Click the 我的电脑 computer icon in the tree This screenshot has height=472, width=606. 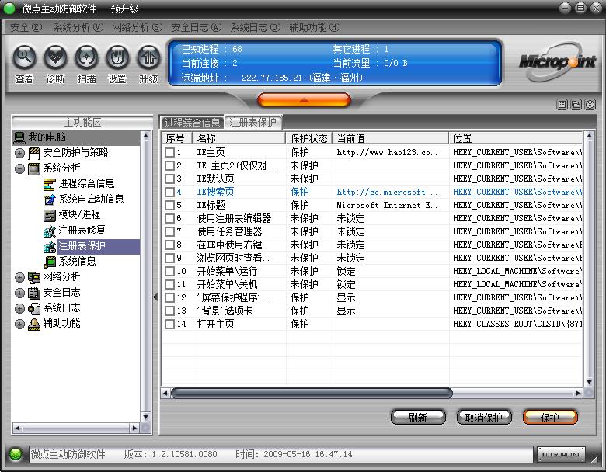click(x=19, y=137)
